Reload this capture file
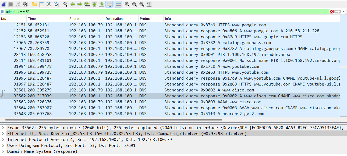This screenshot has height=156, width=347. point(56,4)
